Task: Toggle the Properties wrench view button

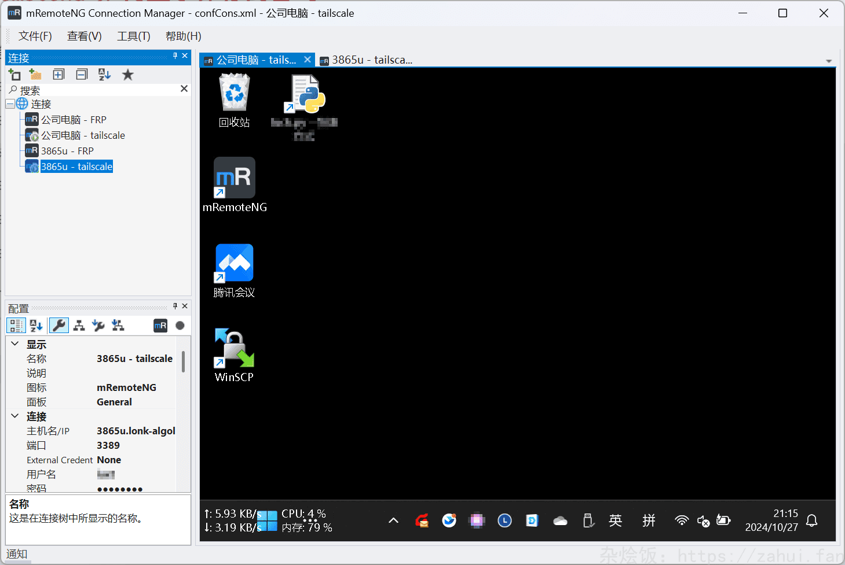Action: coord(59,326)
